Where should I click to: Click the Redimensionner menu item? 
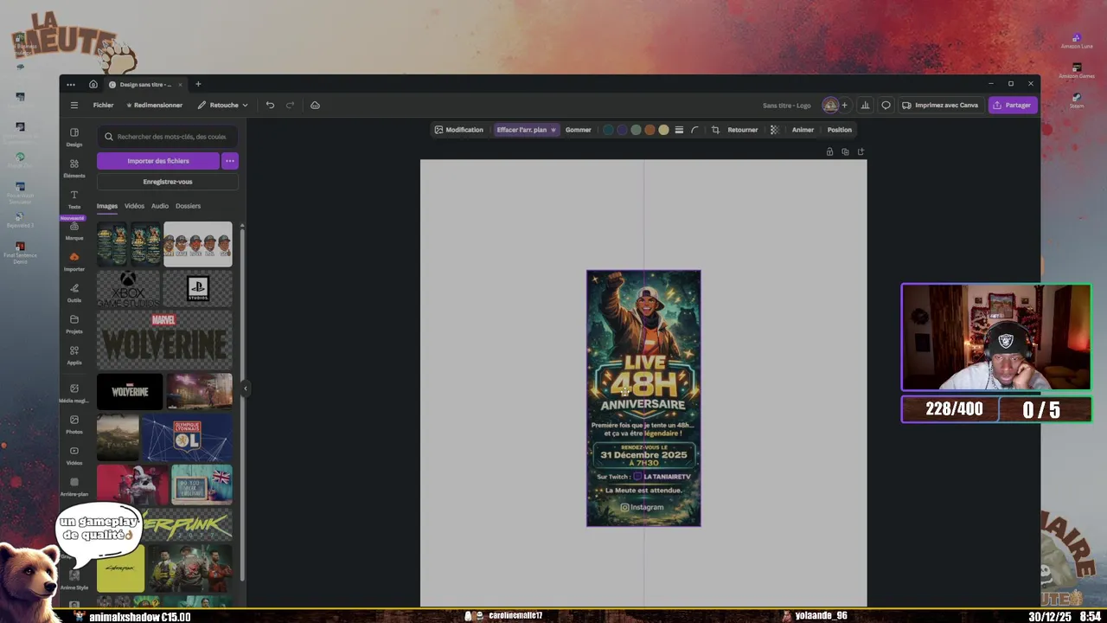point(154,106)
